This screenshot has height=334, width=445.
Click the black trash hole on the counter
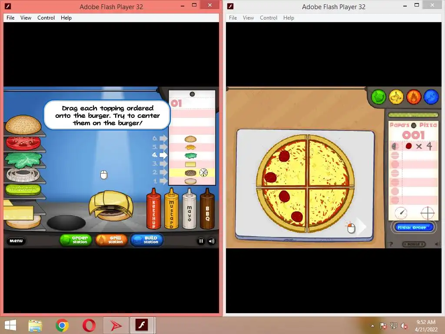point(66,222)
